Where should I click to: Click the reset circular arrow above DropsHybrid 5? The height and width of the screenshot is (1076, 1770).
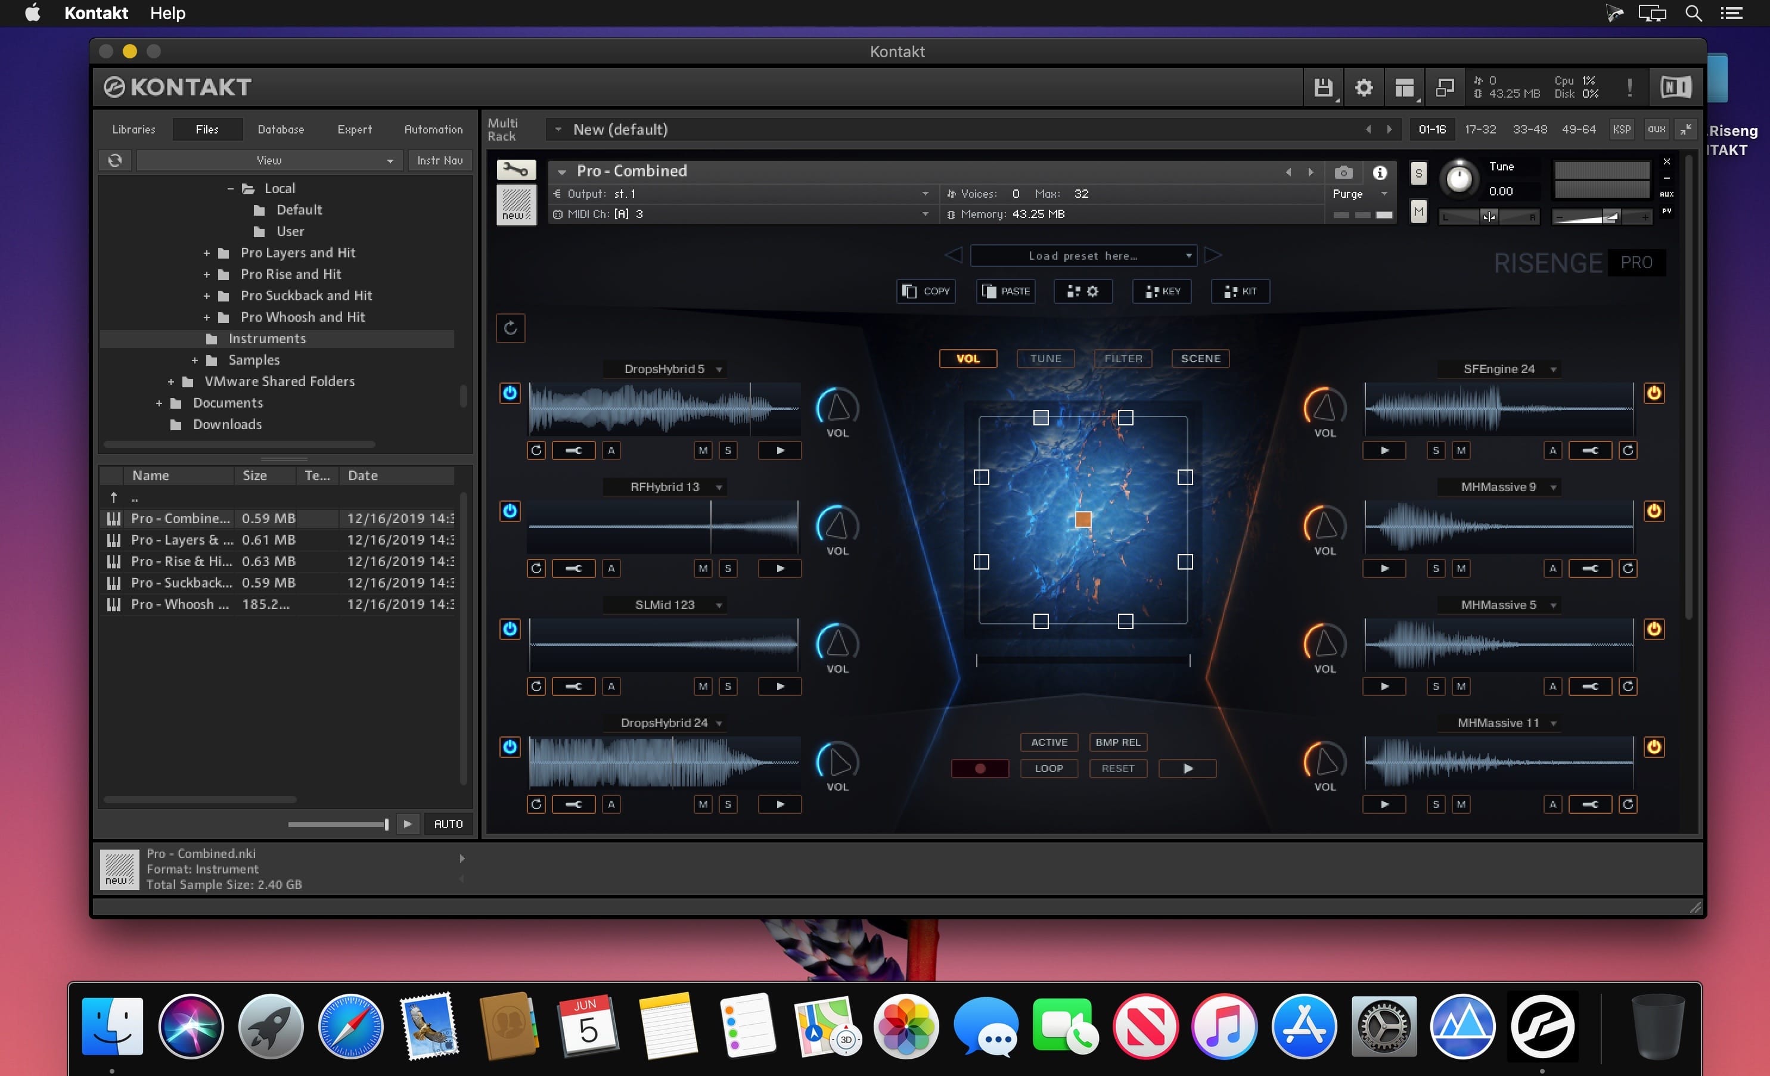[510, 328]
